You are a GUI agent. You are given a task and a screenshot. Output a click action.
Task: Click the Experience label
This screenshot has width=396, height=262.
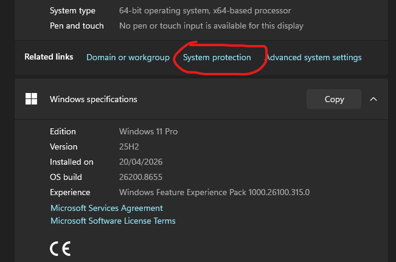70,192
